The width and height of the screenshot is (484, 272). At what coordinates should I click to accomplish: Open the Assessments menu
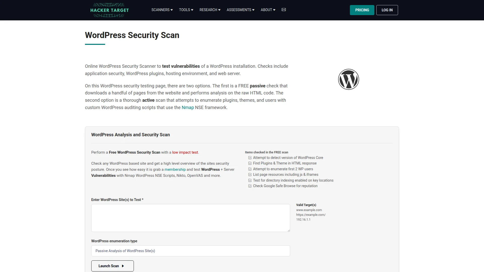coord(240,10)
